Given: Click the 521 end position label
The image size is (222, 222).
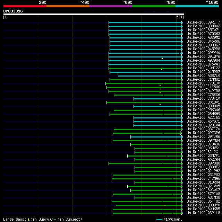Looking at the screenshot, I should tap(179, 17).
